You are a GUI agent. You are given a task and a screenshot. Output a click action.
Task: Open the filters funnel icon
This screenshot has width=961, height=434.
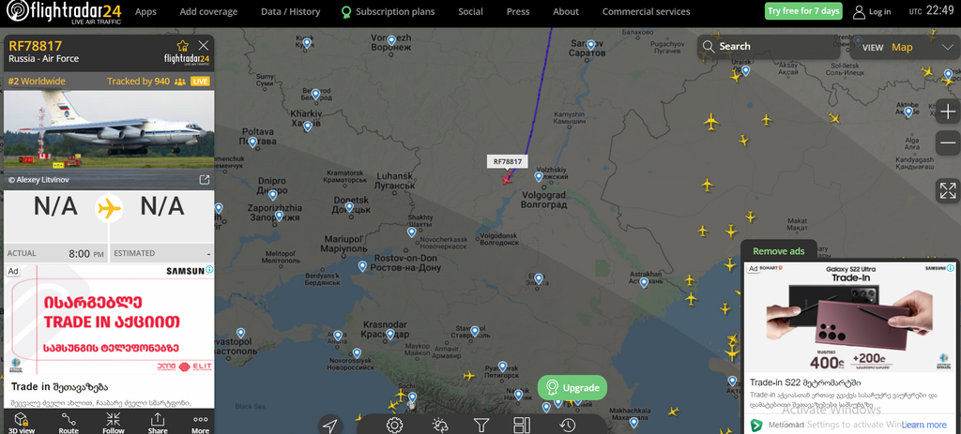pyautogui.click(x=481, y=425)
